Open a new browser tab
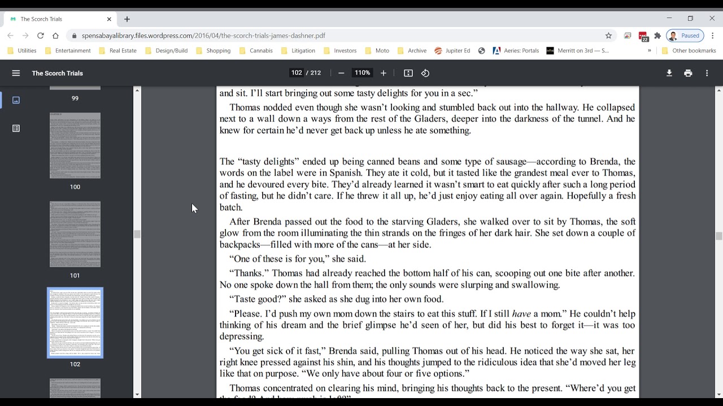Image resolution: width=723 pixels, height=406 pixels. [x=127, y=19]
